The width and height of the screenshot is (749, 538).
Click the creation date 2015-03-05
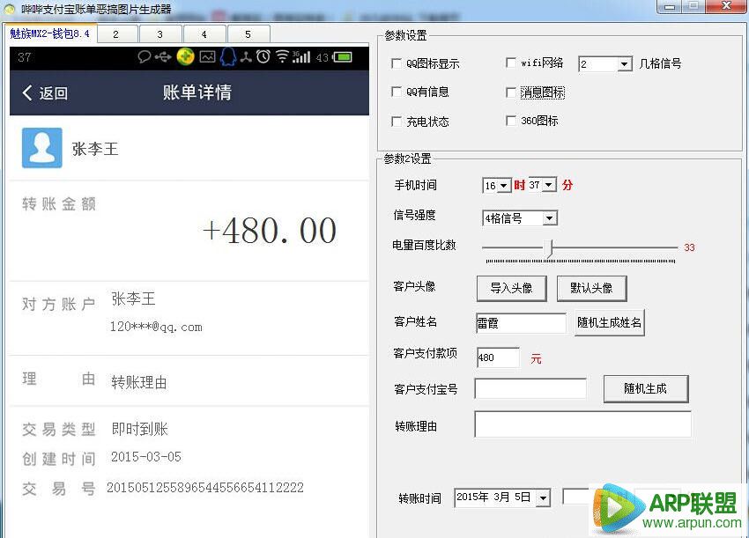click(x=146, y=457)
